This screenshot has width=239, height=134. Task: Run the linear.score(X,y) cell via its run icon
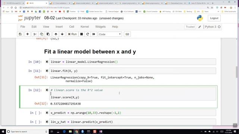(x=47, y=90)
